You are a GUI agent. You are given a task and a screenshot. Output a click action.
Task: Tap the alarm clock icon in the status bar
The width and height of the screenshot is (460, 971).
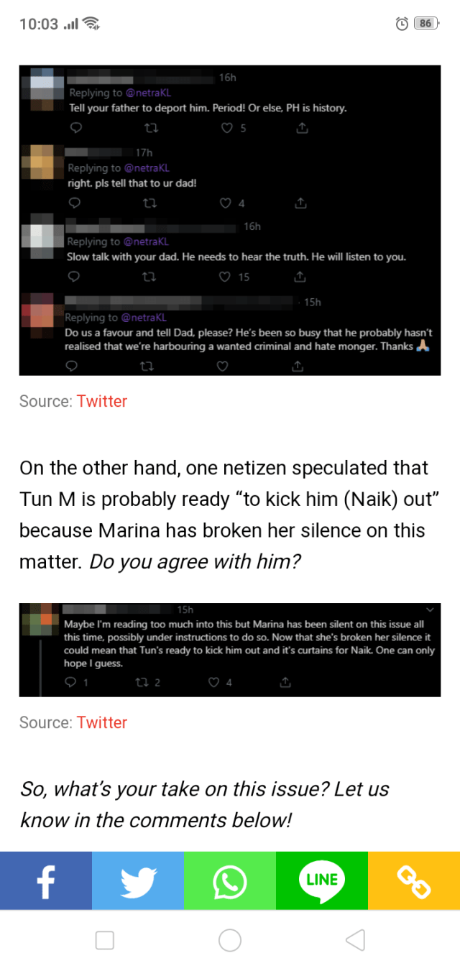click(x=402, y=24)
